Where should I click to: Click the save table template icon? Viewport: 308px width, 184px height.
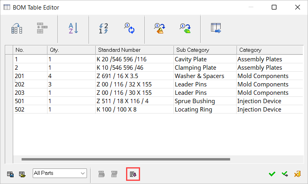pyautogui.click(x=10, y=174)
